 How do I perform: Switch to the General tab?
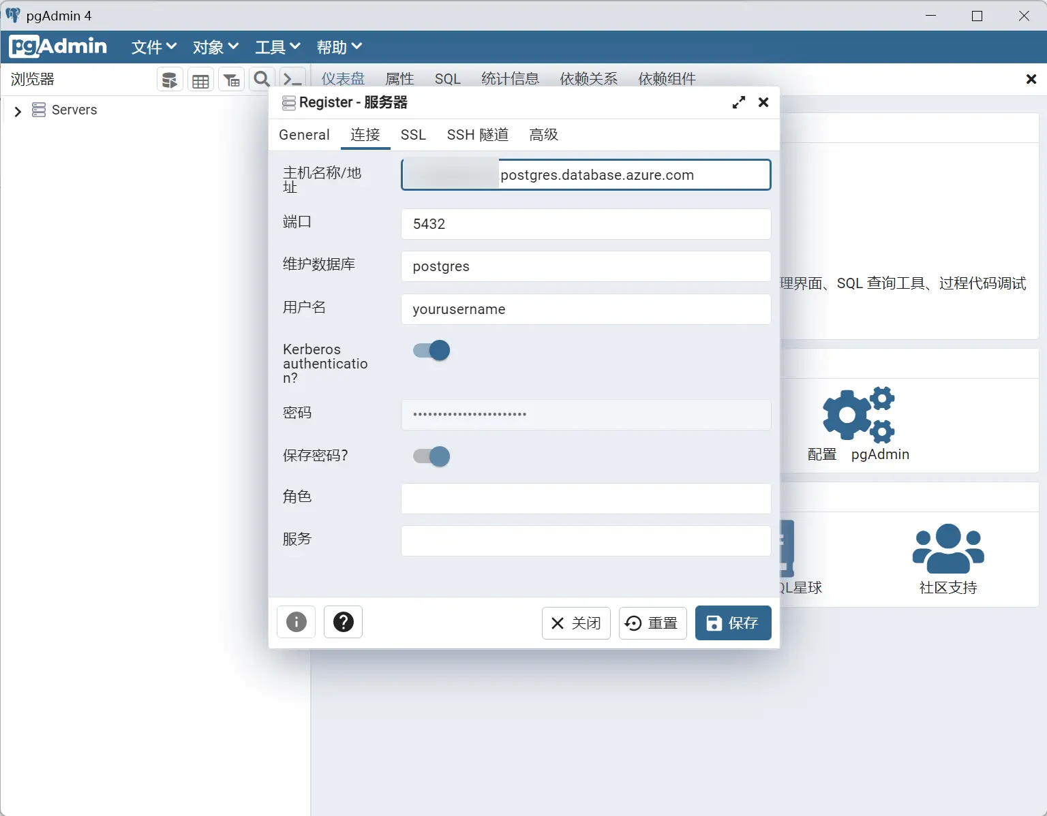(304, 135)
